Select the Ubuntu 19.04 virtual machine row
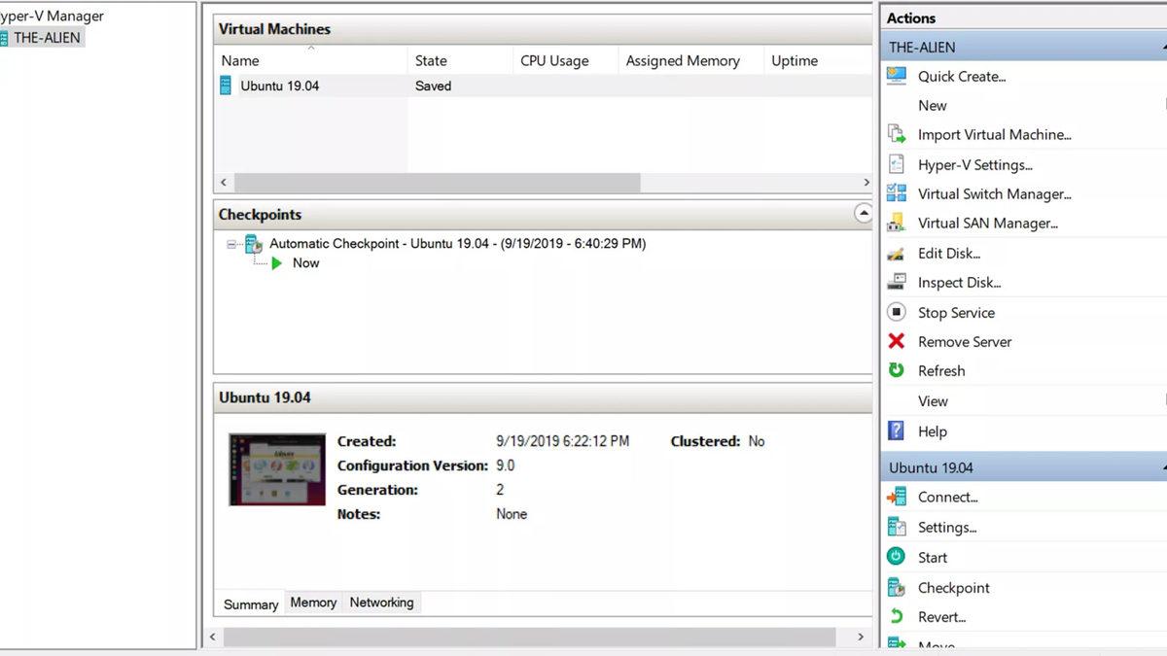The width and height of the screenshot is (1167, 656). click(x=280, y=86)
